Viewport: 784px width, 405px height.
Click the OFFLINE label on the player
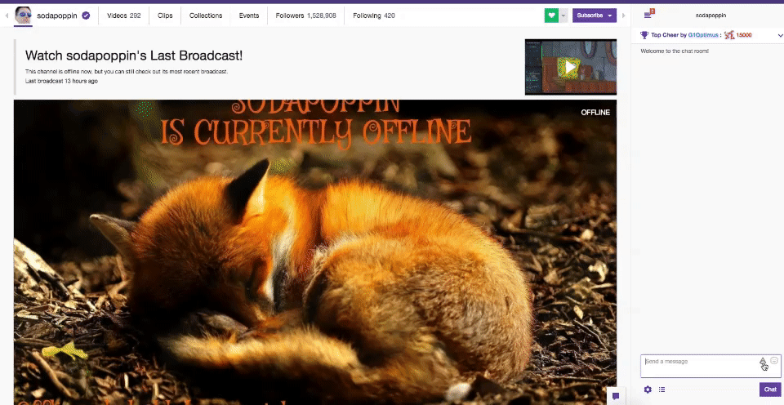tap(595, 113)
